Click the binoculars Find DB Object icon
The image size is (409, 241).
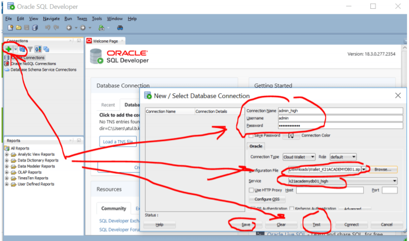click(x=120, y=28)
